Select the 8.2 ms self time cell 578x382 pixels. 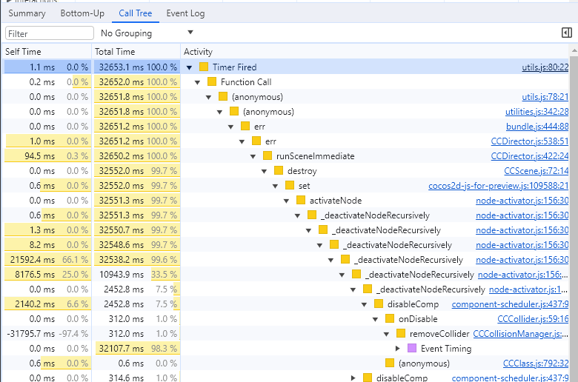(47, 244)
